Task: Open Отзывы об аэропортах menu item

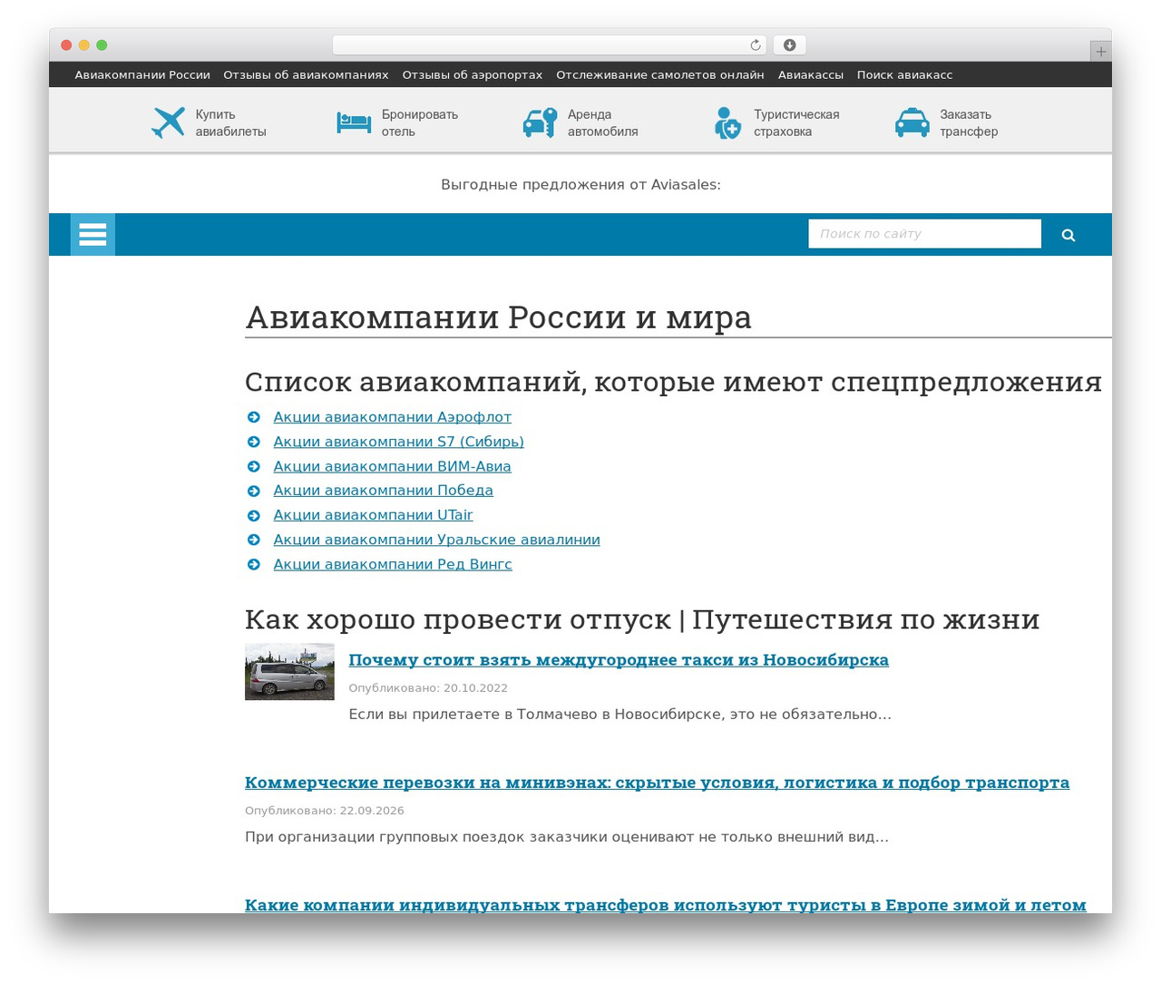Action: click(x=473, y=75)
